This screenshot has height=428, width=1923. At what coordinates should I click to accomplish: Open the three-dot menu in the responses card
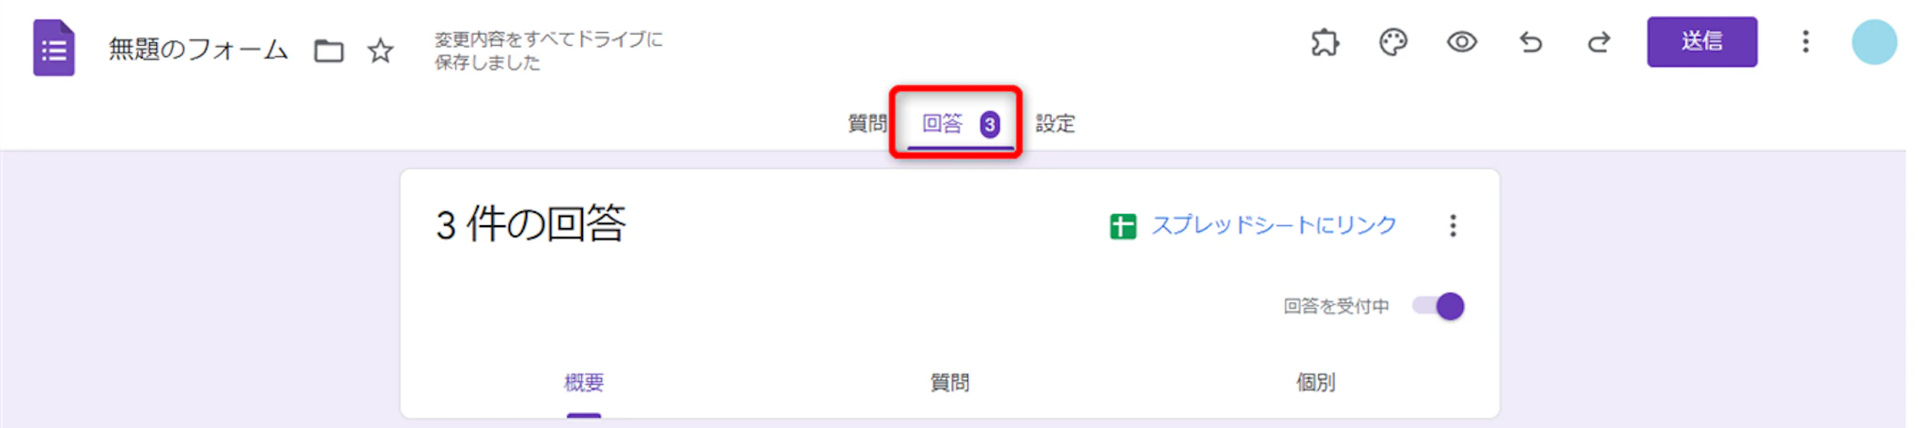[1453, 225]
